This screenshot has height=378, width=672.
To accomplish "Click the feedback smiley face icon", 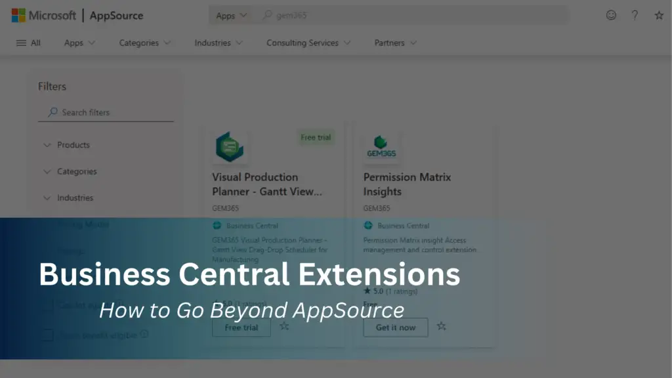I will click(x=611, y=15).
